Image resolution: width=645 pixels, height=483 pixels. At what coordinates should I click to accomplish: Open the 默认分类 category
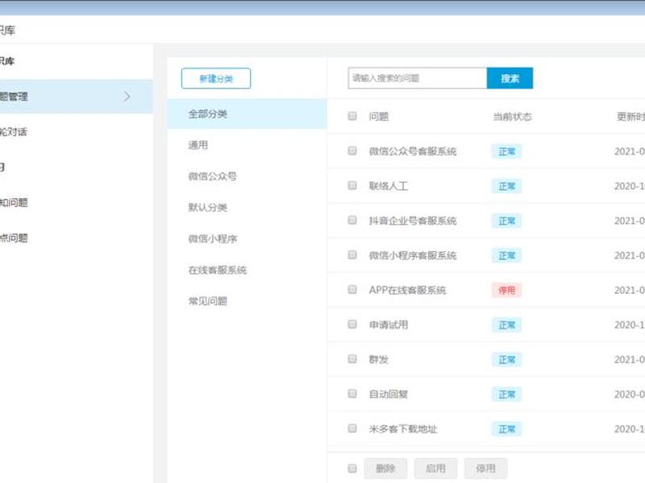[208, 208]
